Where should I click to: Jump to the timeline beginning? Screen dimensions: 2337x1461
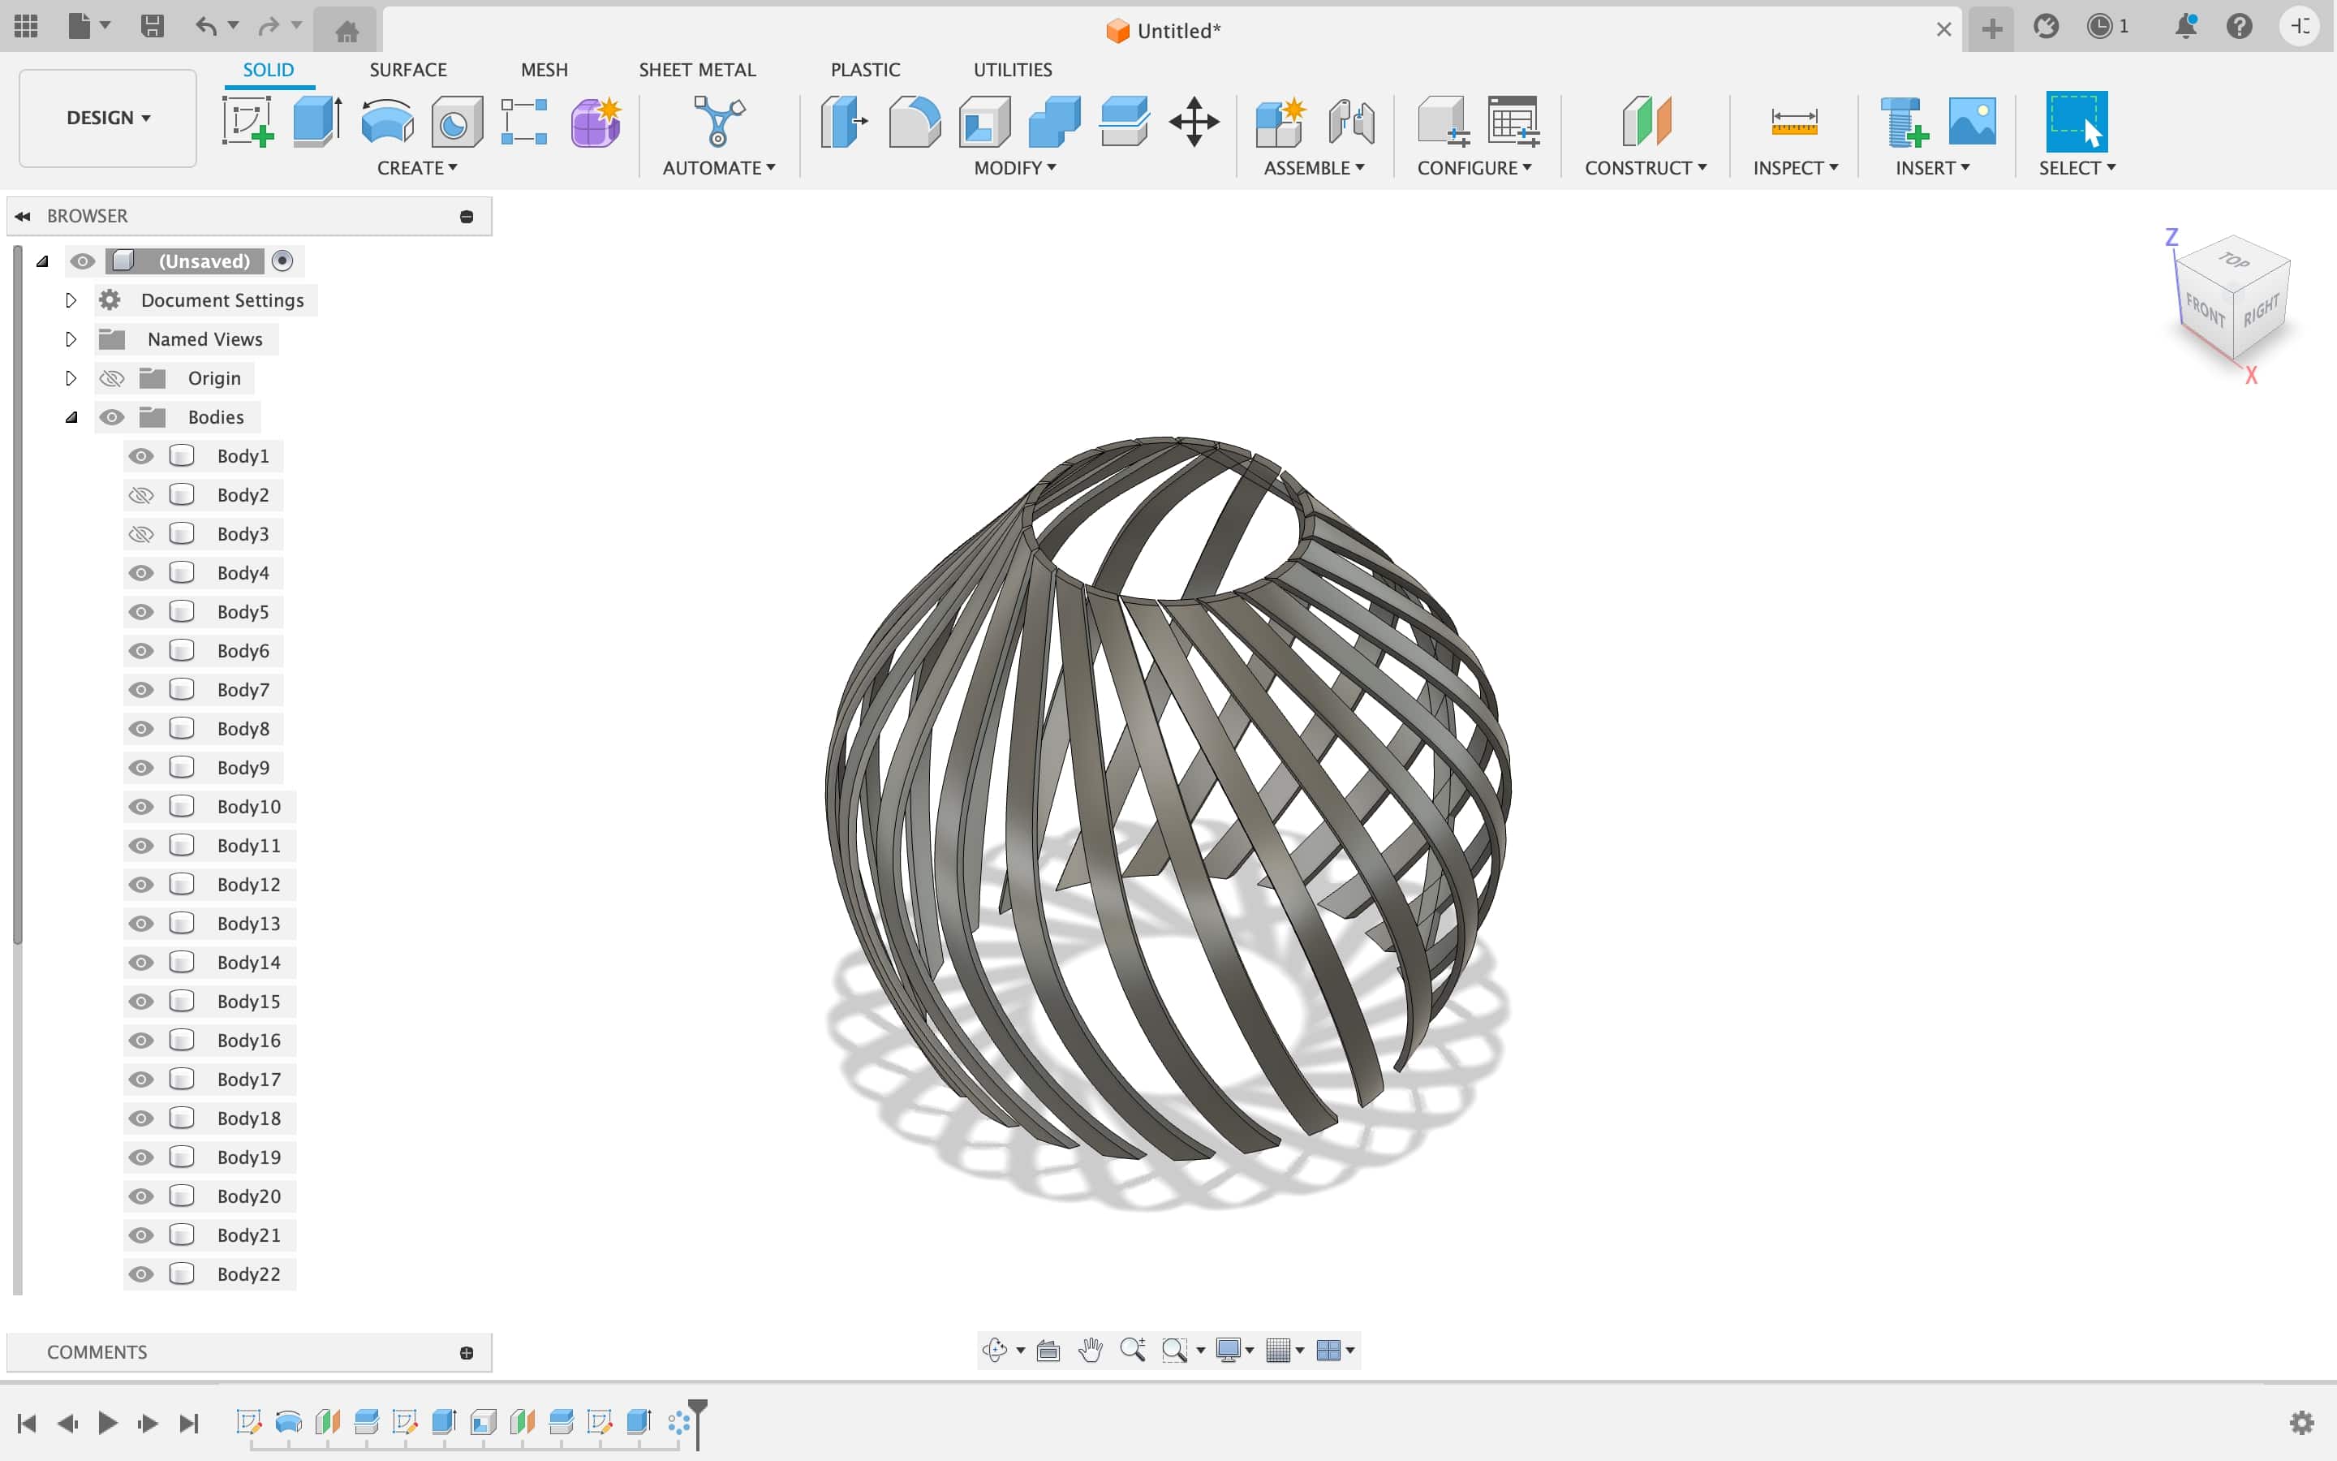pyautogui.click(x=27, y=1422)
